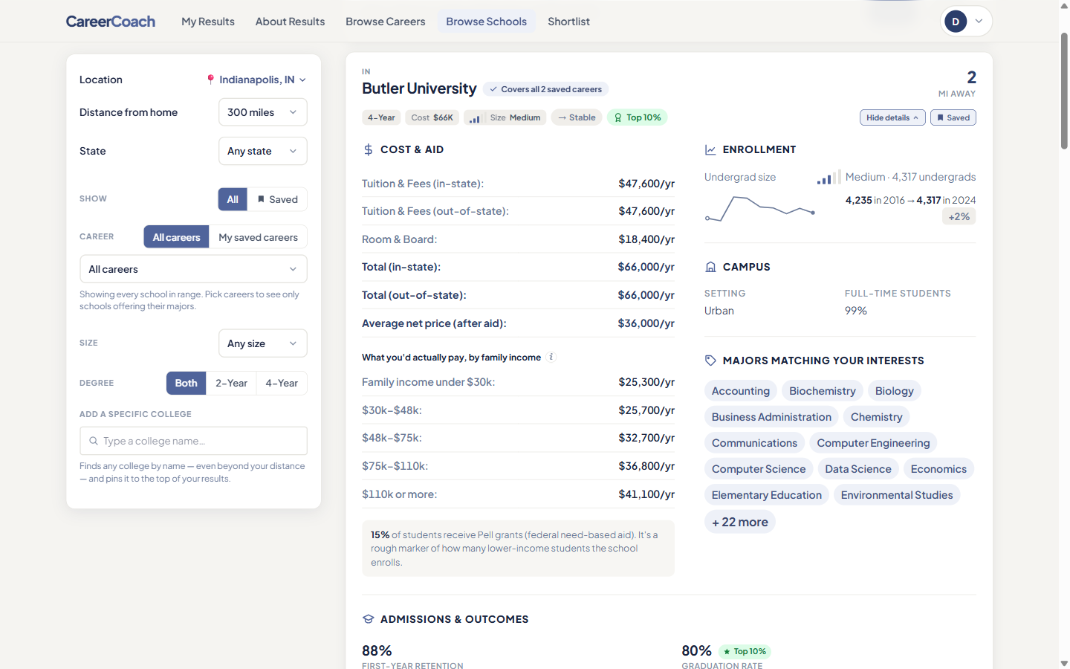Click the Campus building icon
This screenshot has height=669, width=1070.
(710, 267)
